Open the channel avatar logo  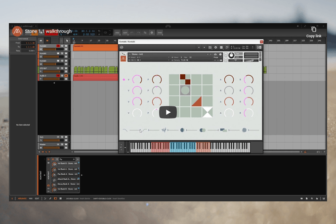[17, 32]
